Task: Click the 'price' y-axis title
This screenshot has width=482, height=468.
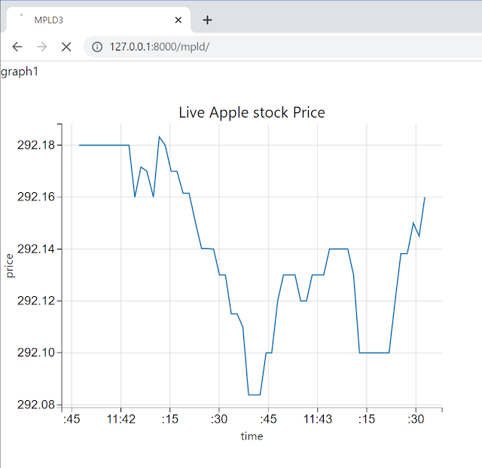Action: pos(10,266)
